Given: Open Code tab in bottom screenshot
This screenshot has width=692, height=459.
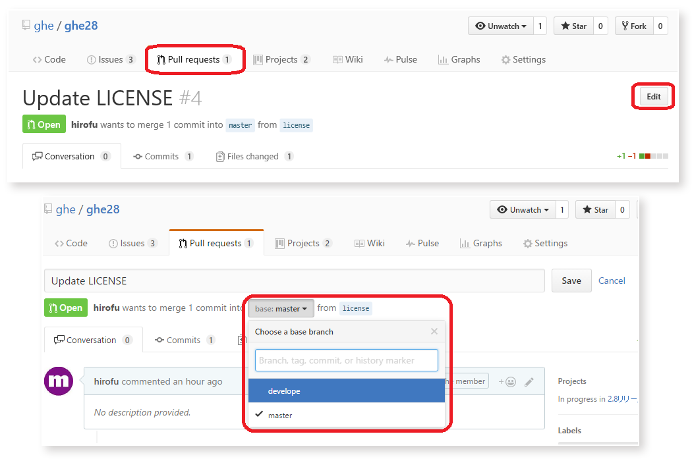Looking at the screenshot, I should point(71,244).
